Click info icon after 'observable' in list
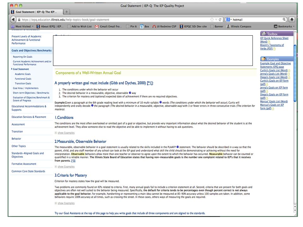Screen dimensions: 303x227 (x=130, y=93)
